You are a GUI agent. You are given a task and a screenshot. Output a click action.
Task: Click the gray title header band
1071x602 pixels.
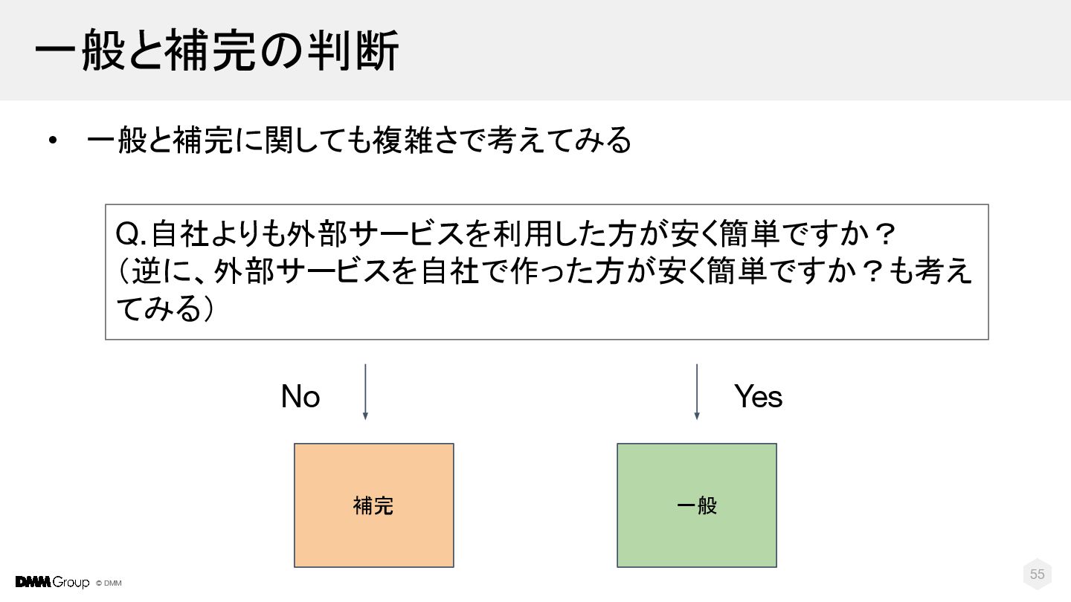tap(535, 50)
